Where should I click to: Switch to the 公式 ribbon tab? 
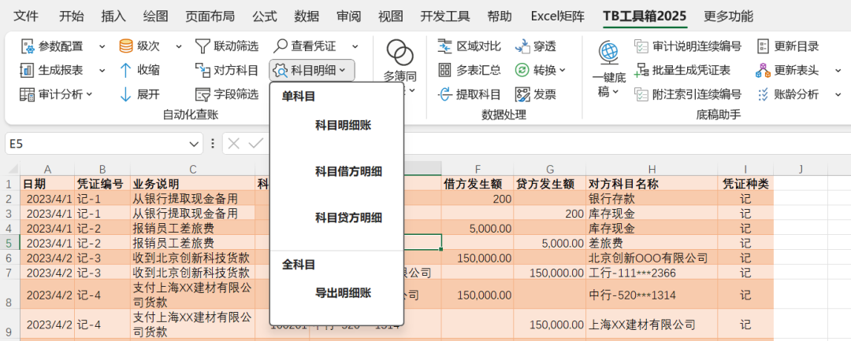[264, 16]
